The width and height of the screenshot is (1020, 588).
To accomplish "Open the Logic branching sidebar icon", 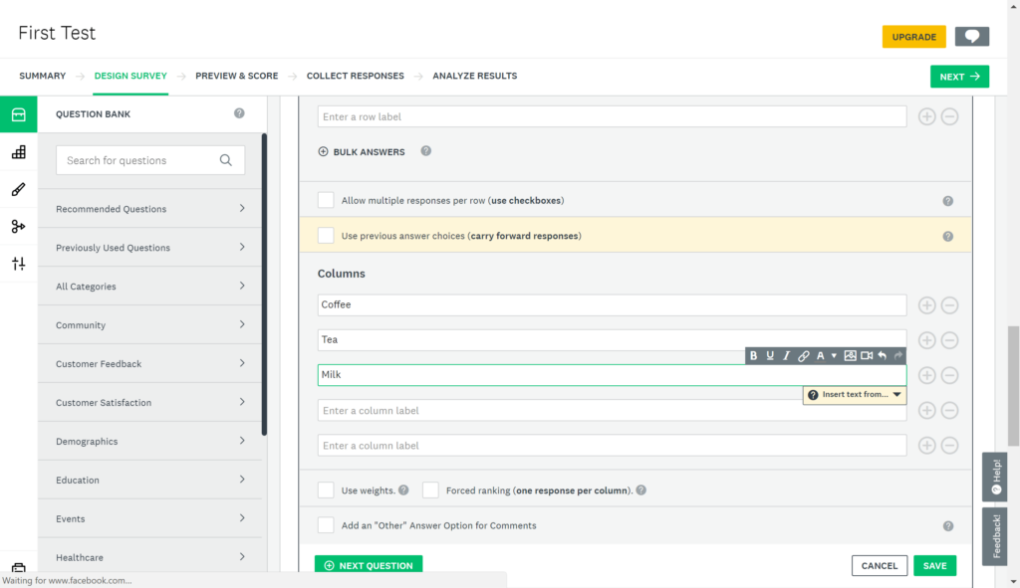I will tap(17, 226).
